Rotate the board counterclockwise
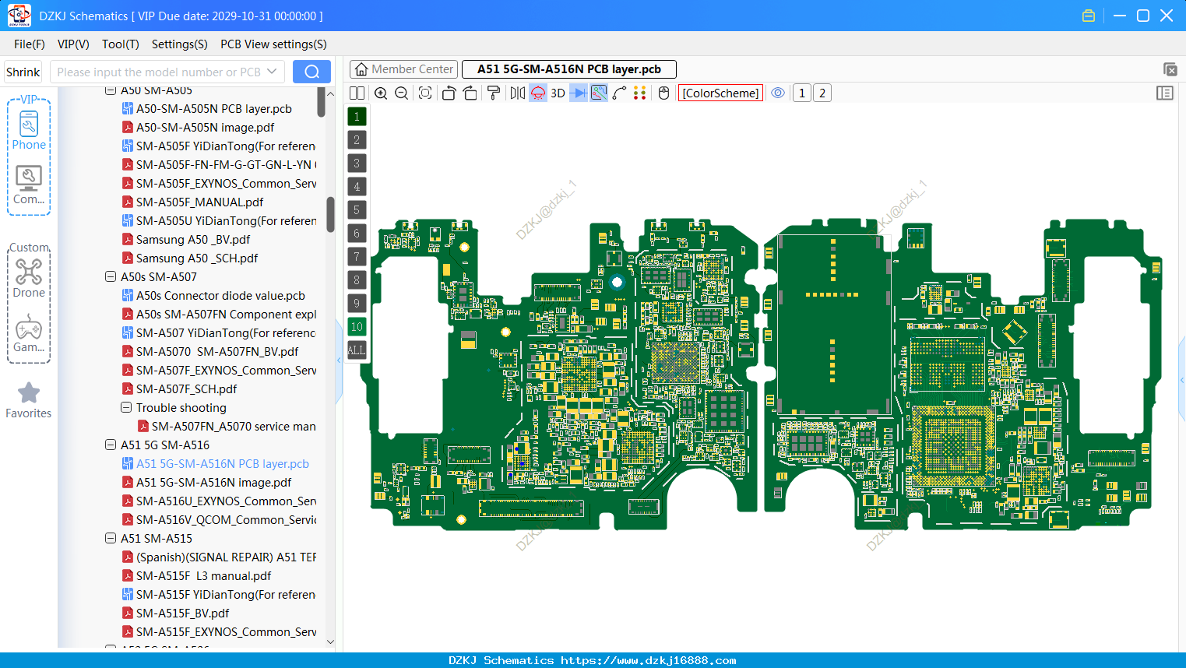Viewport: 1186px width, 668px height. pyautogui.click(x=449, y=93)
